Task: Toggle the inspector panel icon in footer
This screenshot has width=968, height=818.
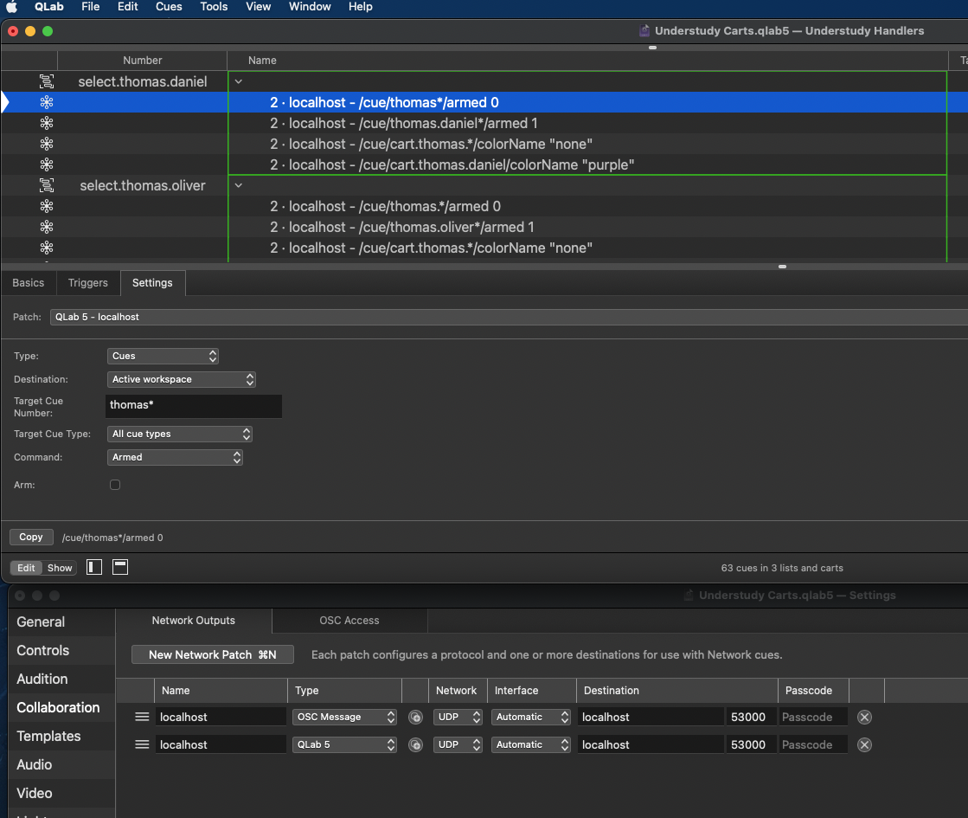Action: 120,567
